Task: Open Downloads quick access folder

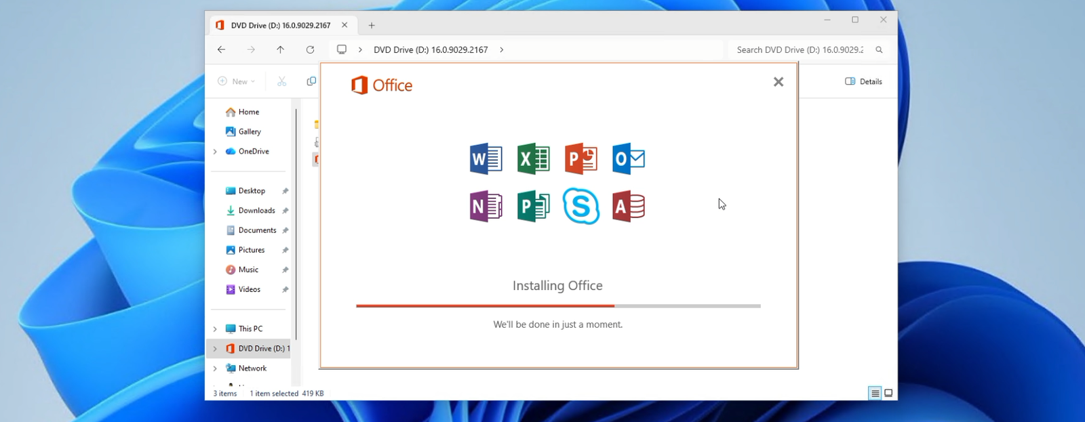Action: [256, 211]
